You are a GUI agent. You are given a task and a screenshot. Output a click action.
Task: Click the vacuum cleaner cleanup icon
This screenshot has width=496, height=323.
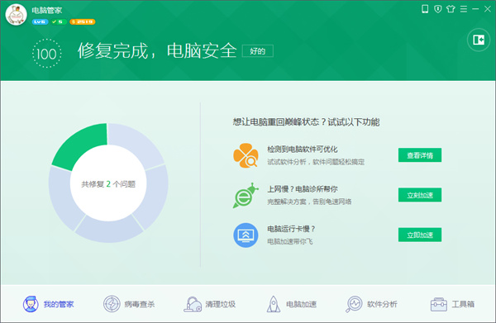click(193, 304)
